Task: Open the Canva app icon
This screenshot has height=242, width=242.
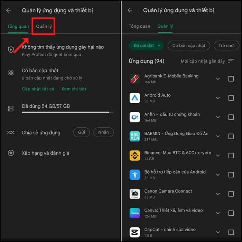Action: [x=134, y=213]
